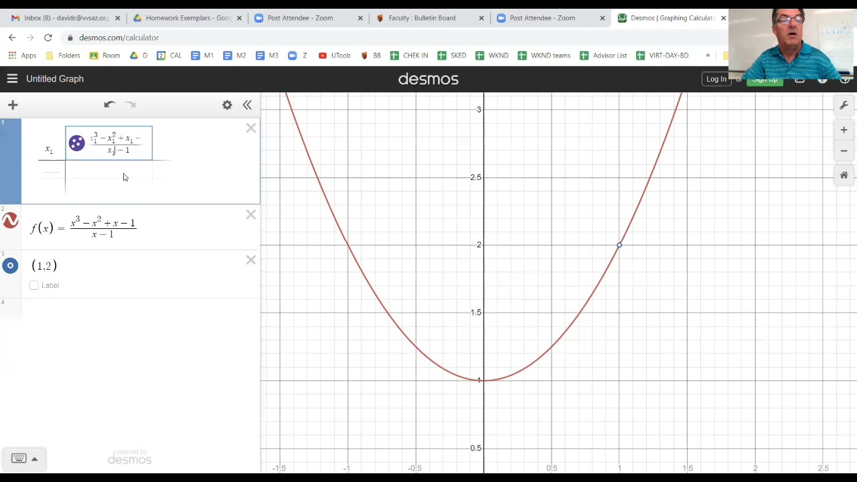Viewport: 857px width, 482px height.
Task: Open the Folders bookmark
Action: (x=62, y=56)
